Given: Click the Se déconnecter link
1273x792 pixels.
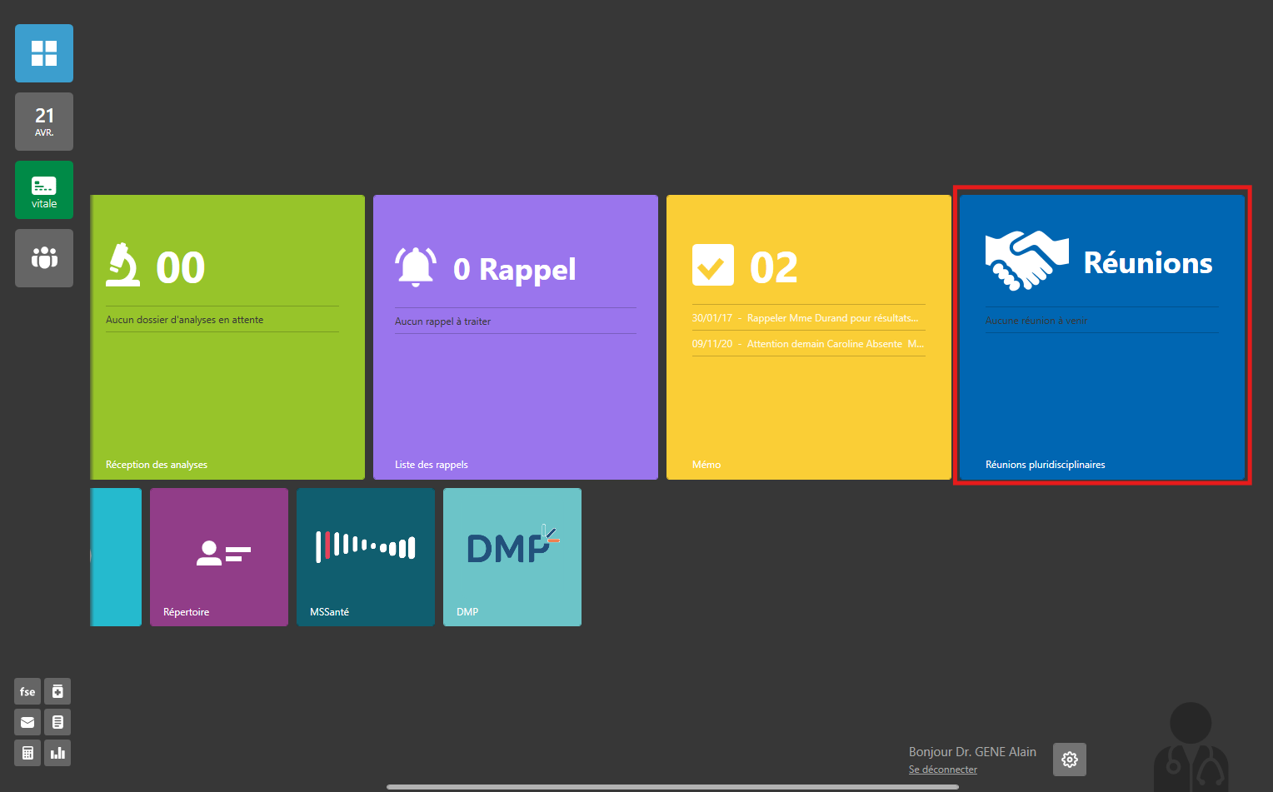Looking at the screenshot, I should [x=942, y=770].
